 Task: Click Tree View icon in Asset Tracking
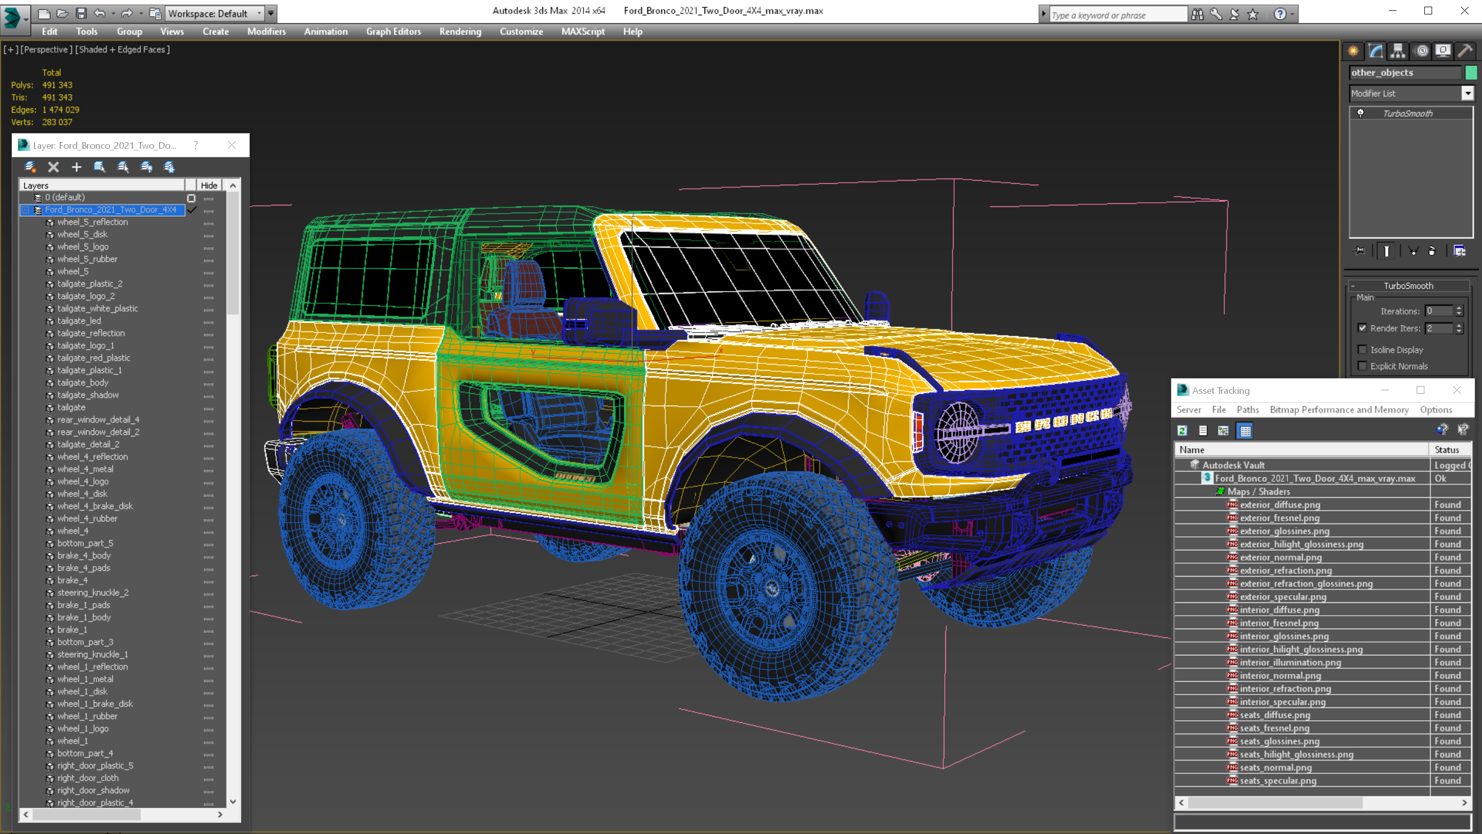coord(1224,430)
